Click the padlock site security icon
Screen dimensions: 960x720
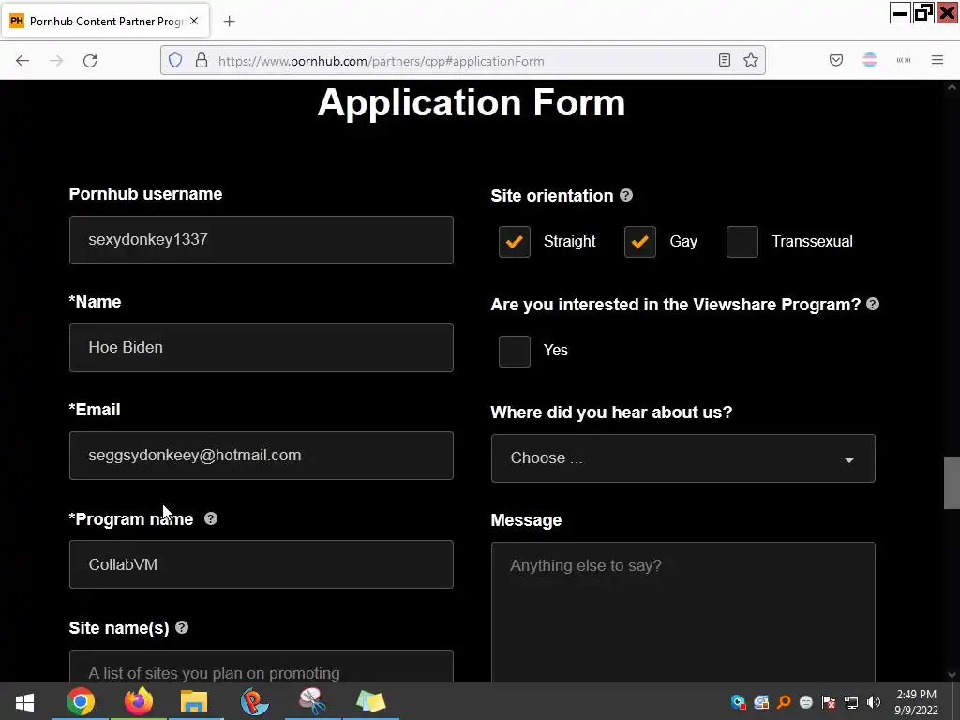pyautogui.click(x=202, y=61)
